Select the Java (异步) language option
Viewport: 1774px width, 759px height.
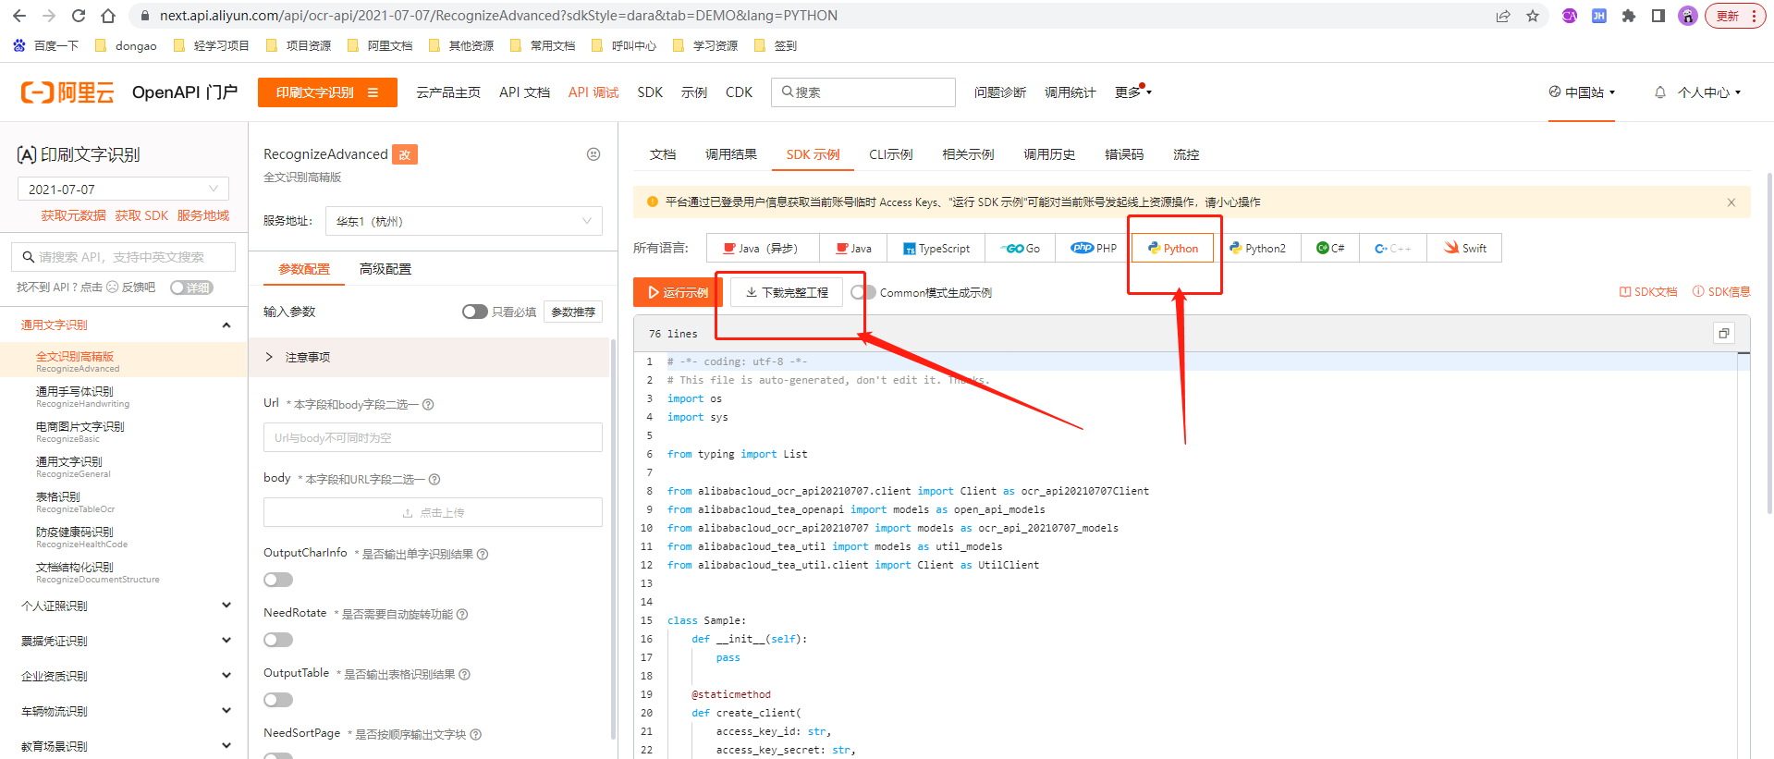coord(763,248)
